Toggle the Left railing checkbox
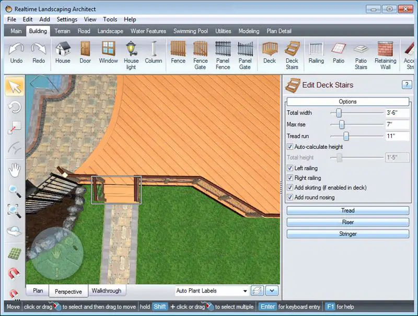This screenshot has width=418, height=316. coord(290,168)
